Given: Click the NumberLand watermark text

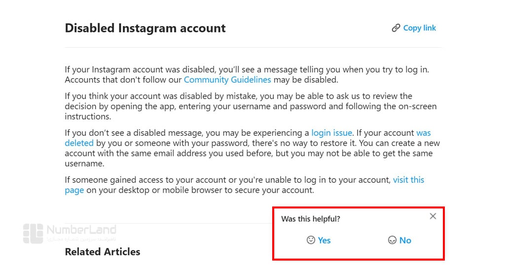Looking at the screenshot, I should [x=81, y=230].
